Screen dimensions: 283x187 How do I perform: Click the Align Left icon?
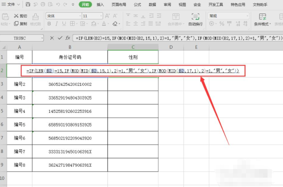128,23
